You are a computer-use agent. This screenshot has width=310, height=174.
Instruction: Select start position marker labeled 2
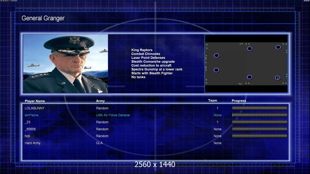(x=278, y=78)
